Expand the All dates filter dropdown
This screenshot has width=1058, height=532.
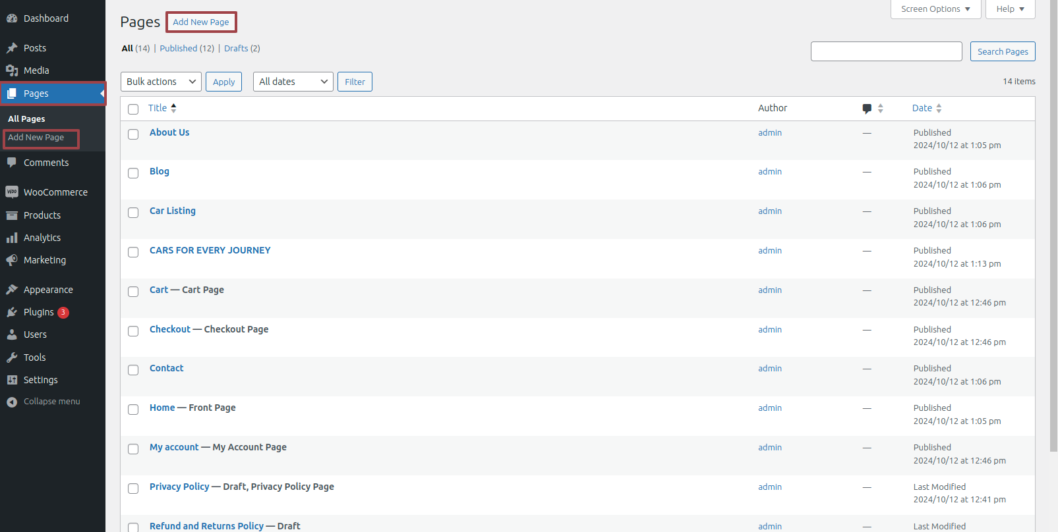point(293,82)
